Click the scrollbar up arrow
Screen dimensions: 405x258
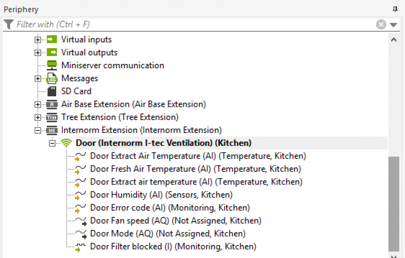point(394,39)
